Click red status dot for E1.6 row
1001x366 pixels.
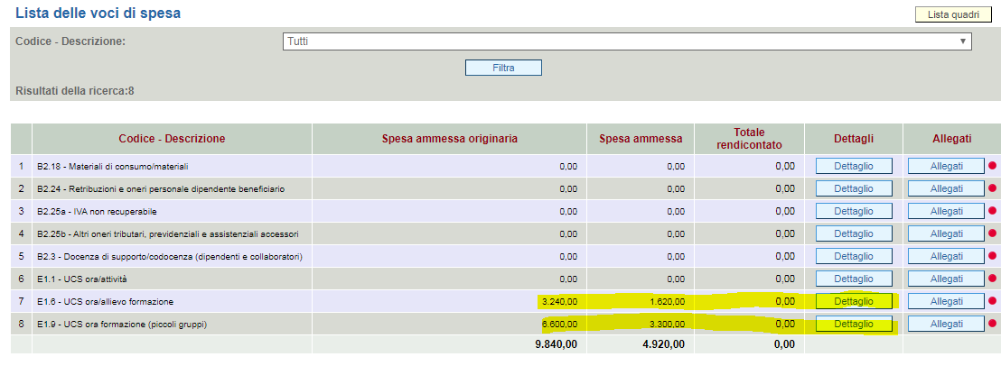pos(990,301)
